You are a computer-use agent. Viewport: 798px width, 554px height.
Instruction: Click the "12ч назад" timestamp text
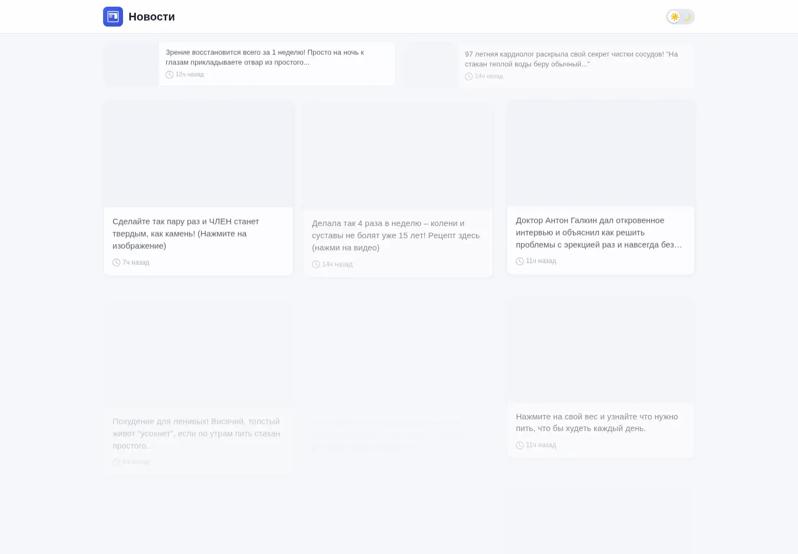(x=190, y=74)
